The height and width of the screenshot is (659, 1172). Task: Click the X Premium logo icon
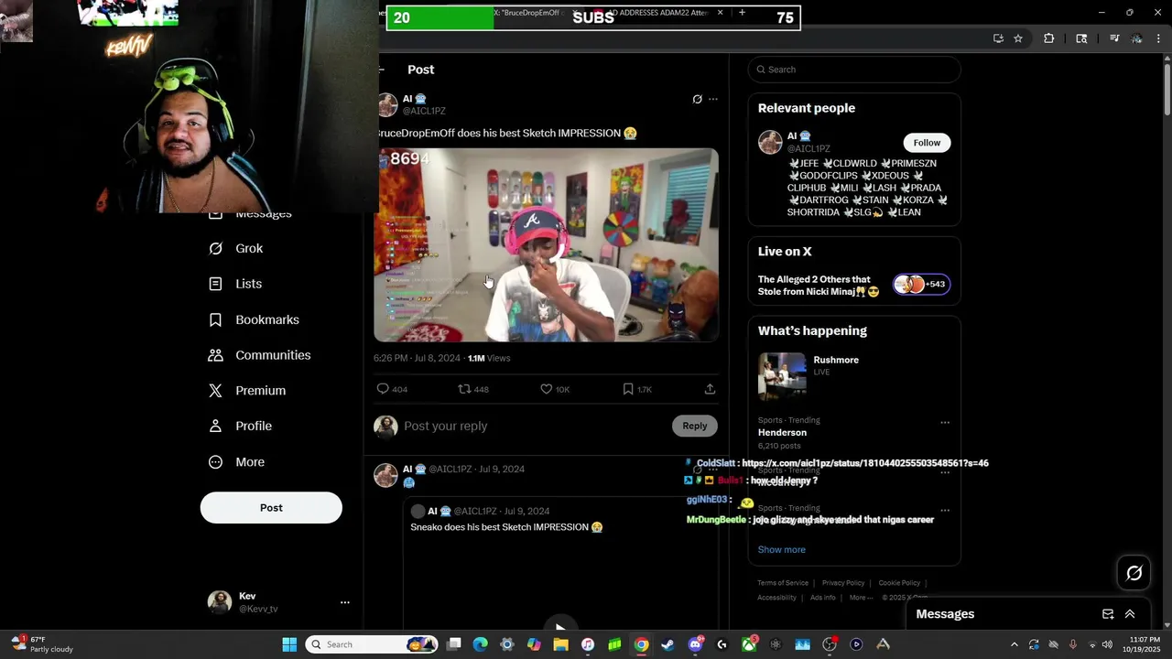[x=215, y=391]
